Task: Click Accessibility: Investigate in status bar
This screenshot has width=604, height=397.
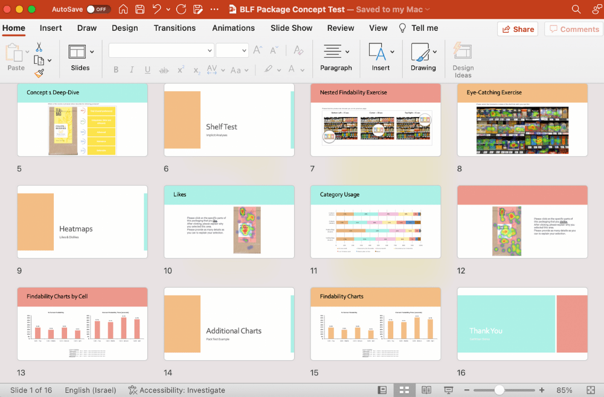Action: (176, 390)
